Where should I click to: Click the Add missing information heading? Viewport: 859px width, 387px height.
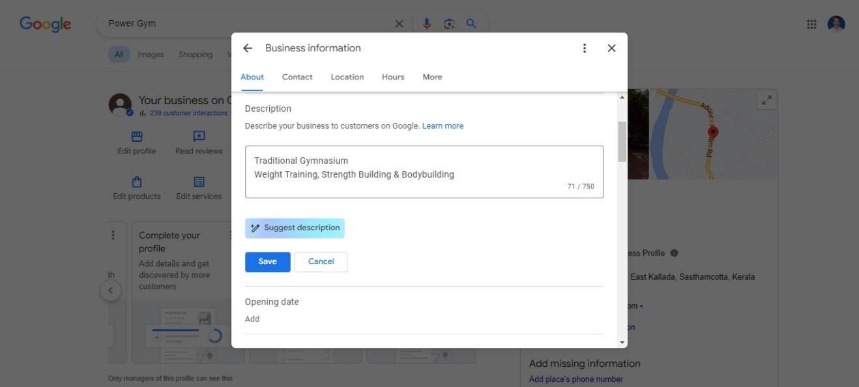(x=585, y=364)
